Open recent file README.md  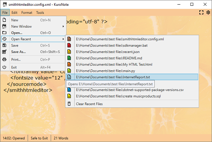(132, 58)
